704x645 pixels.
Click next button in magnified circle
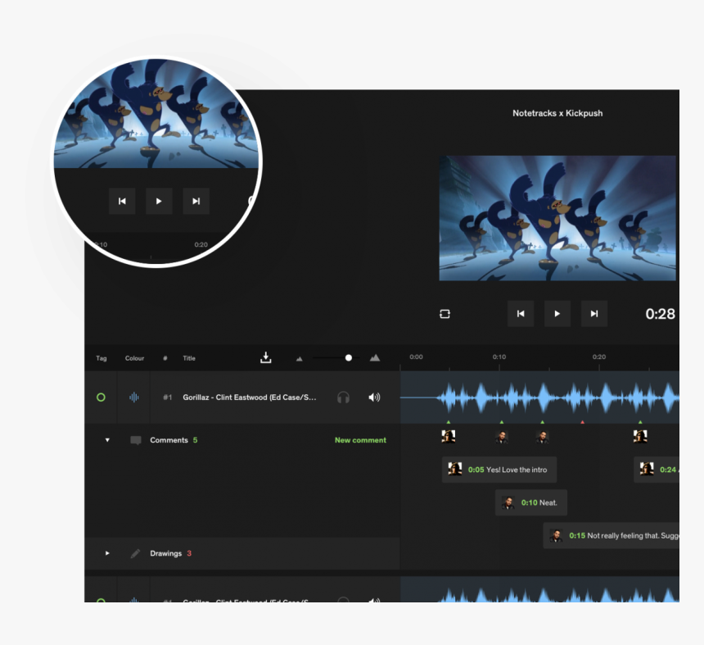[x=196, y=201]
